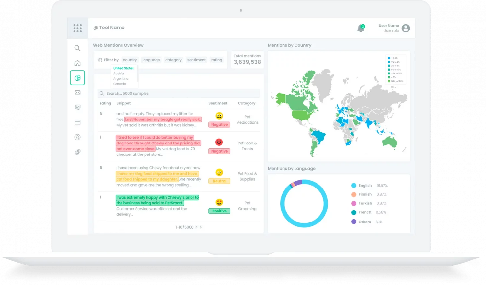Select Argentina in country list
Viewport: 486px width, 285px height.
(121, 79)
